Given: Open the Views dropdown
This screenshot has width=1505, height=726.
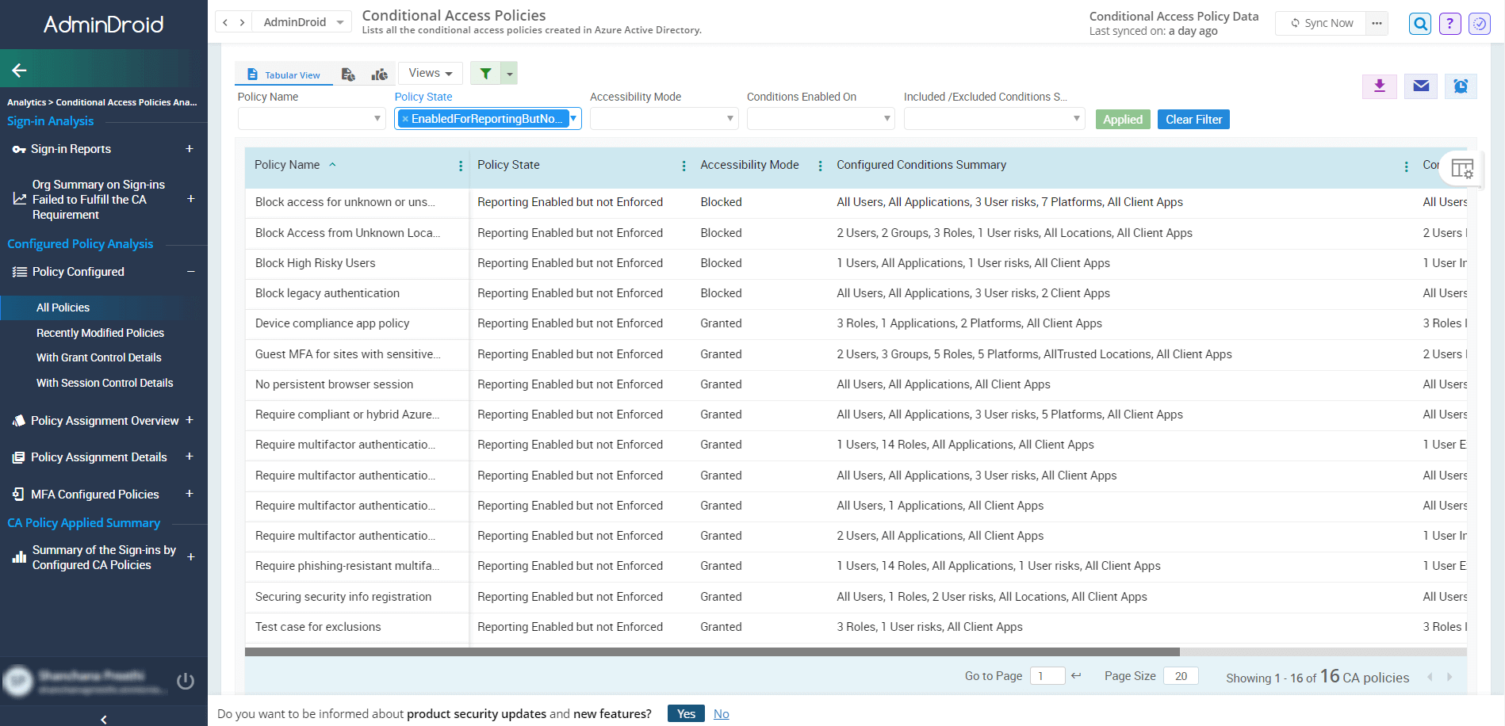Looking at the screenshot, I should [430, 72].
